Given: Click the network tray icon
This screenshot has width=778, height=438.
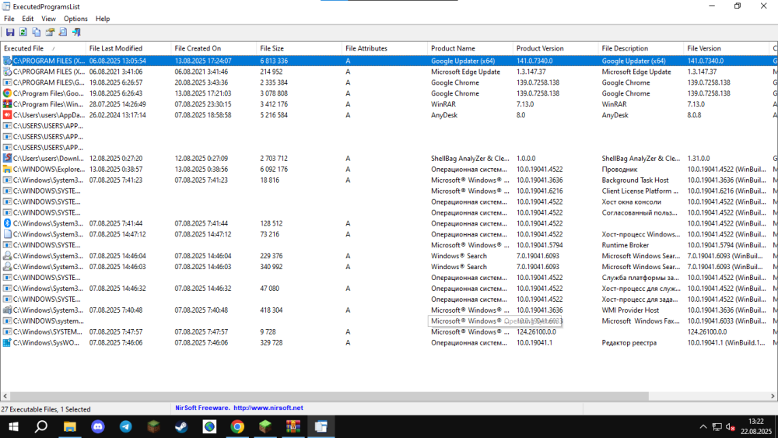Looking at the screenshot, I should (717, 426).
